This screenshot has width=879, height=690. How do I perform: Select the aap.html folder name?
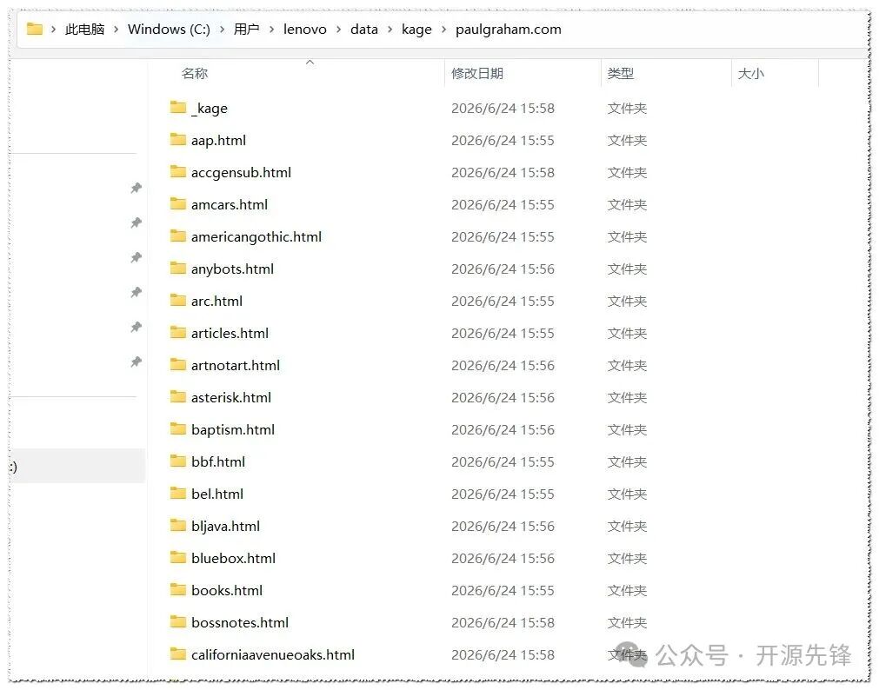tap(218, 140)
